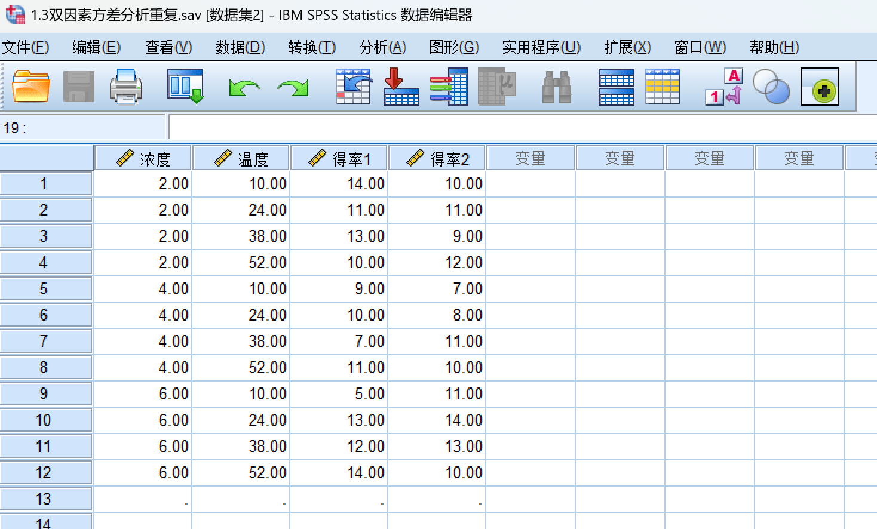Open the 数据(D) menu
The width and height of the screenshot is (877, 529).
240,47
